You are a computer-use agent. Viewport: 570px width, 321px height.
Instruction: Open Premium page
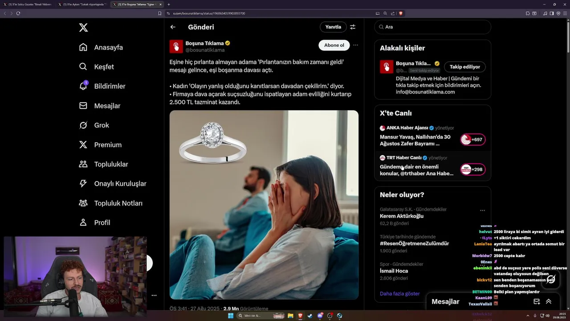(100, 145)
